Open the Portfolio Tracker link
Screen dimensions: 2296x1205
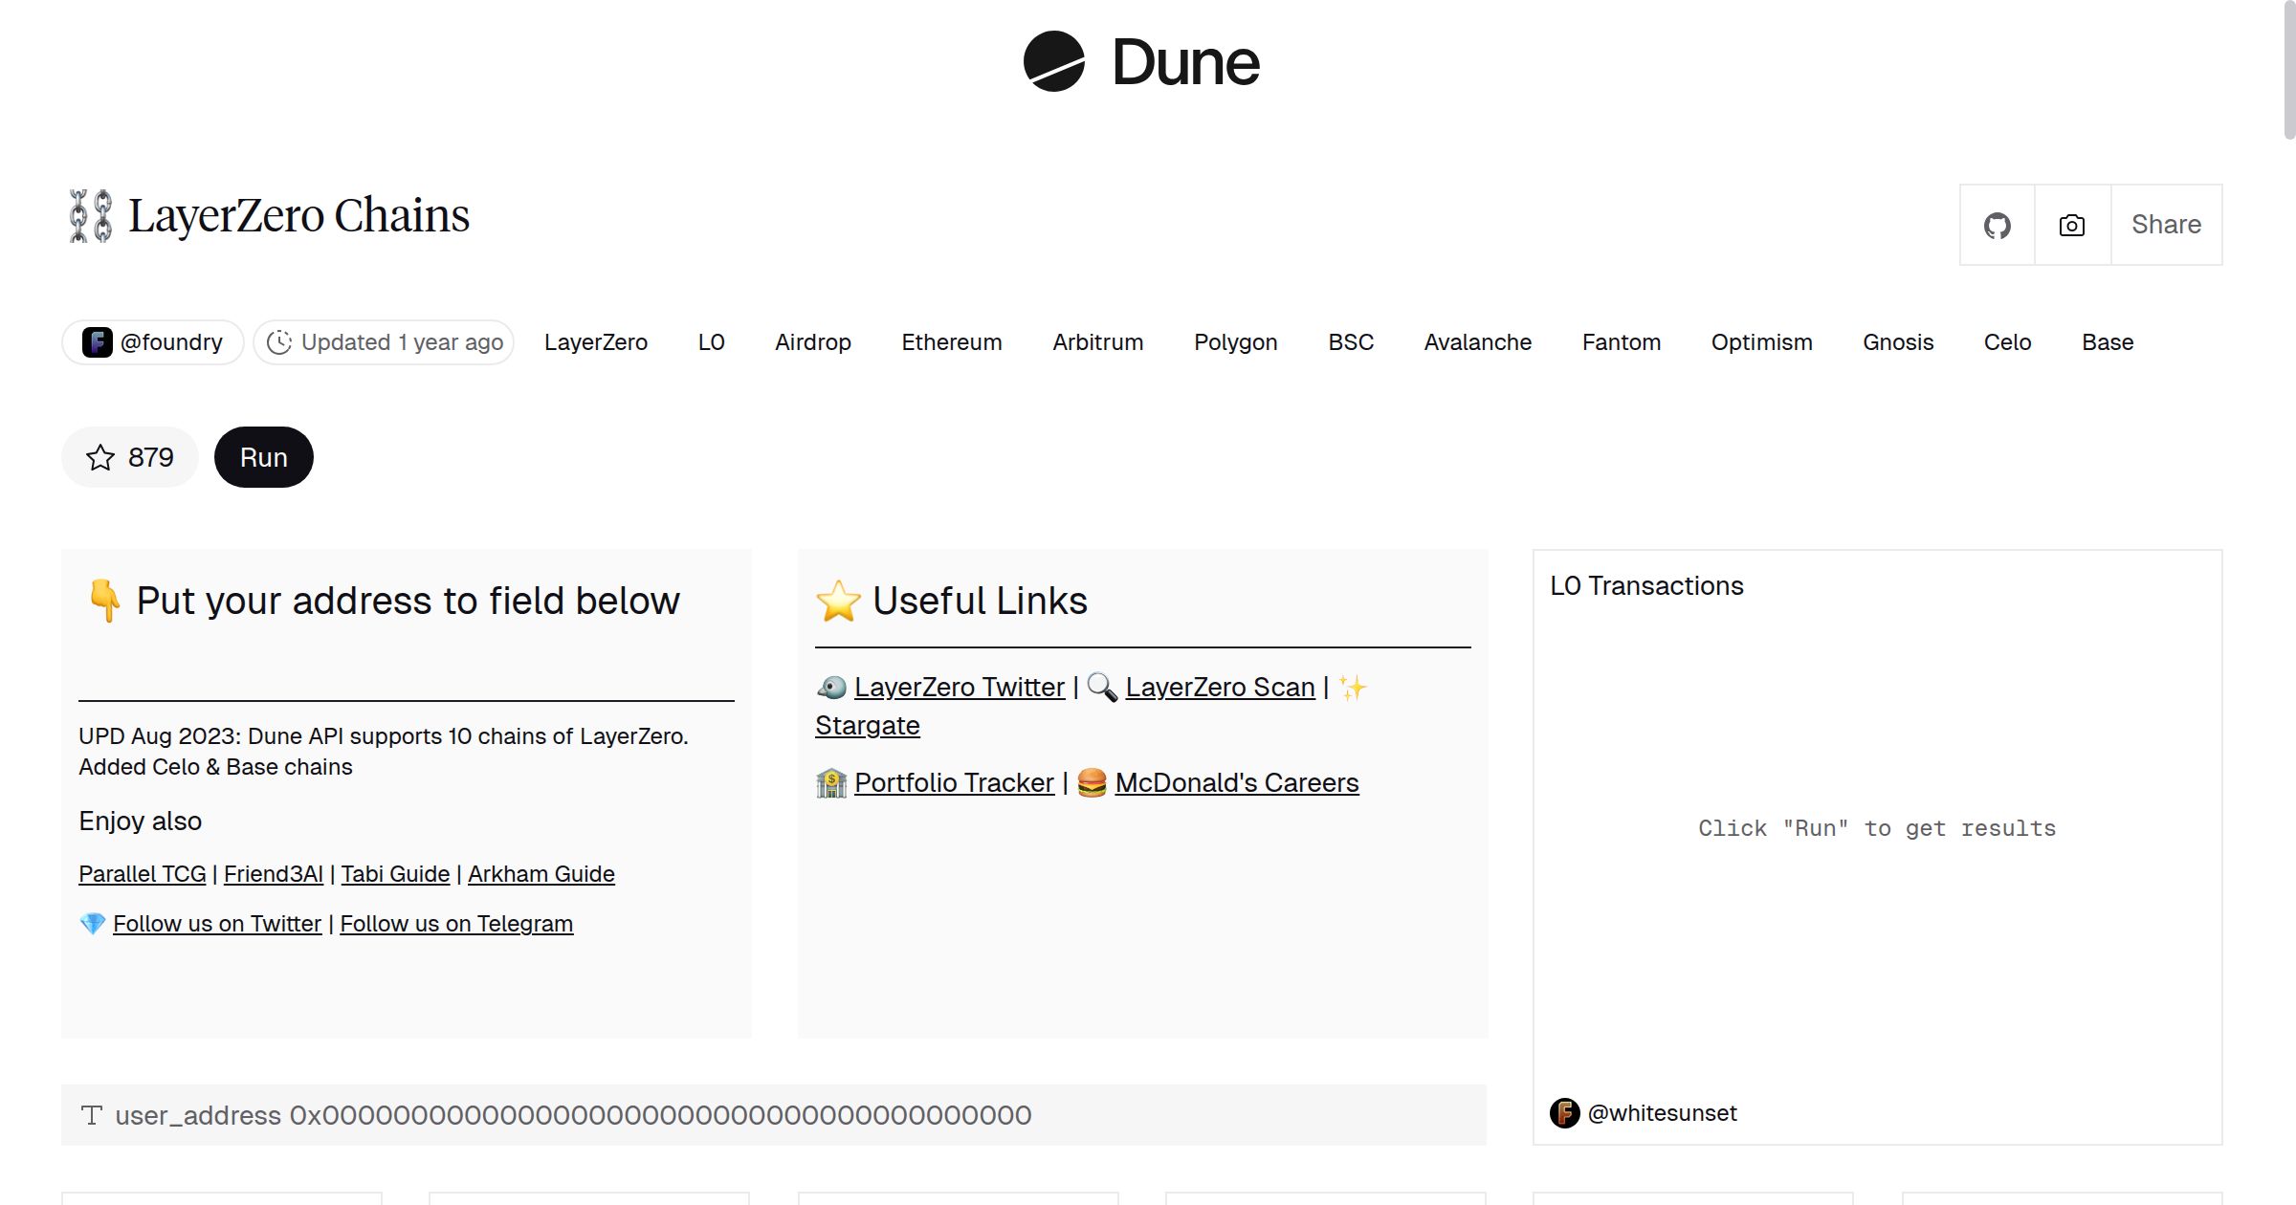click(954, 782)
